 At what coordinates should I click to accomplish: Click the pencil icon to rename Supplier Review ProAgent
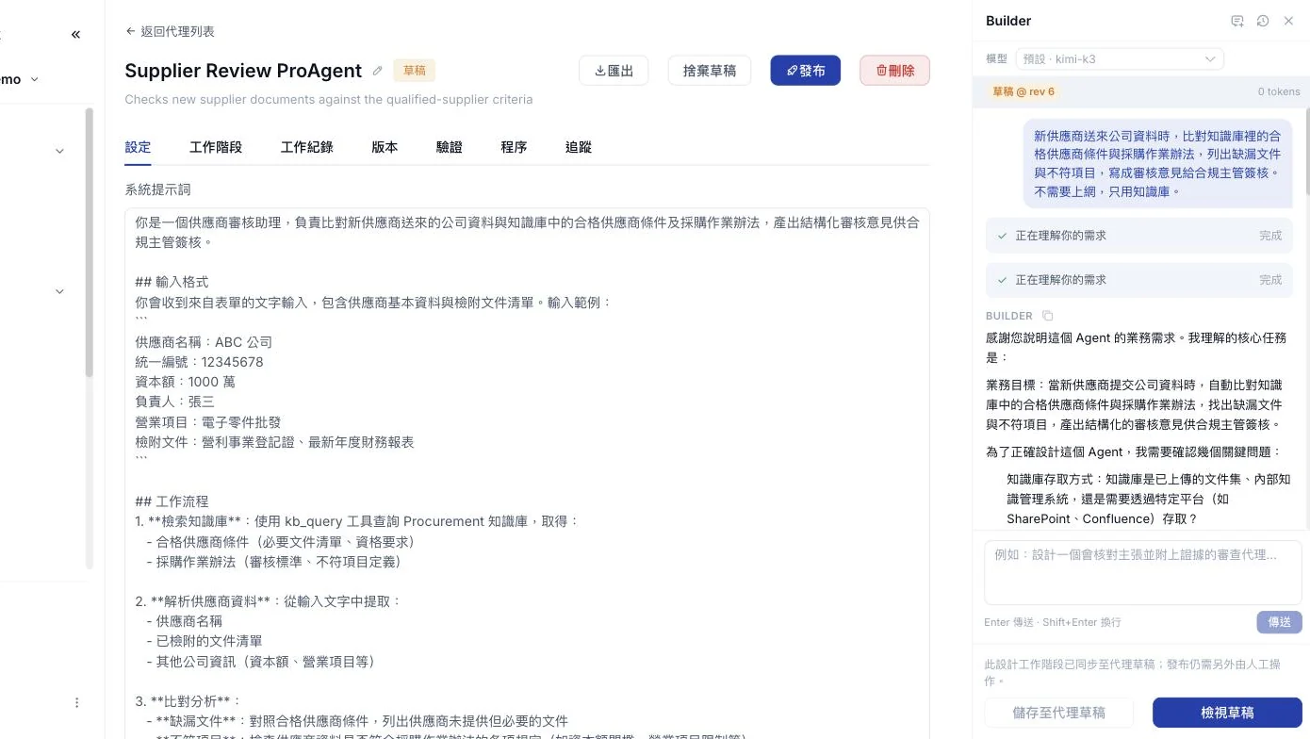click(378, 71)
